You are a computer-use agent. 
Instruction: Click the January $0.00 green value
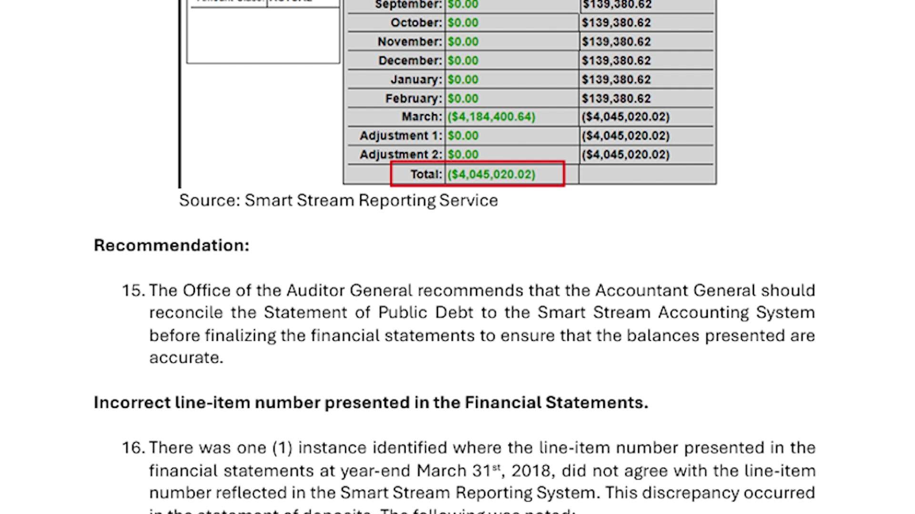463,79
